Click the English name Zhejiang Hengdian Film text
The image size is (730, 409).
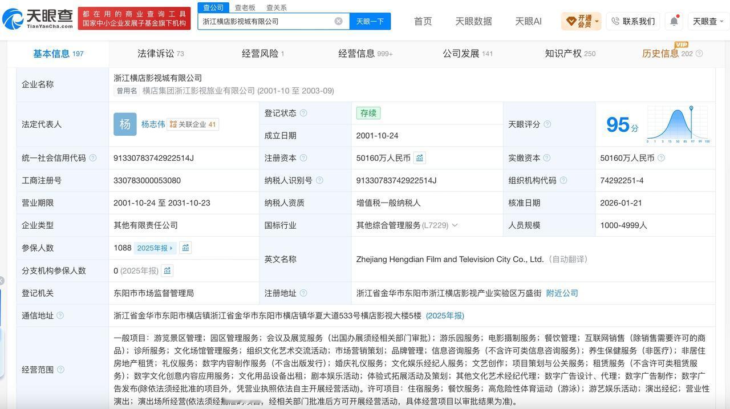[450, 260]
